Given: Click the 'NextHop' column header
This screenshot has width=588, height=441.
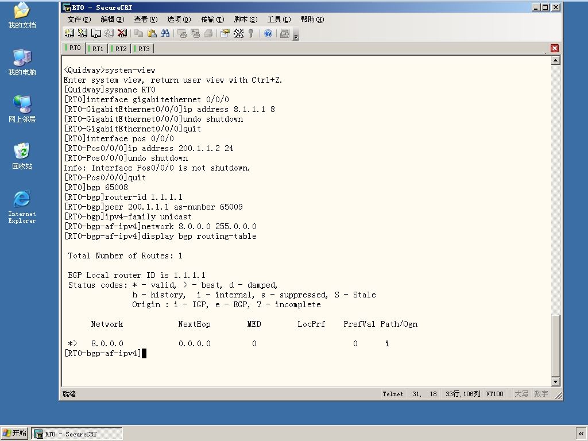Looking at the screenshot, I should [194, 324].
